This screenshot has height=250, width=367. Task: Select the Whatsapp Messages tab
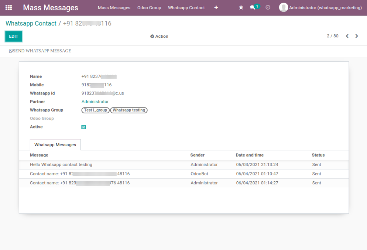click(x=55, y=145)
